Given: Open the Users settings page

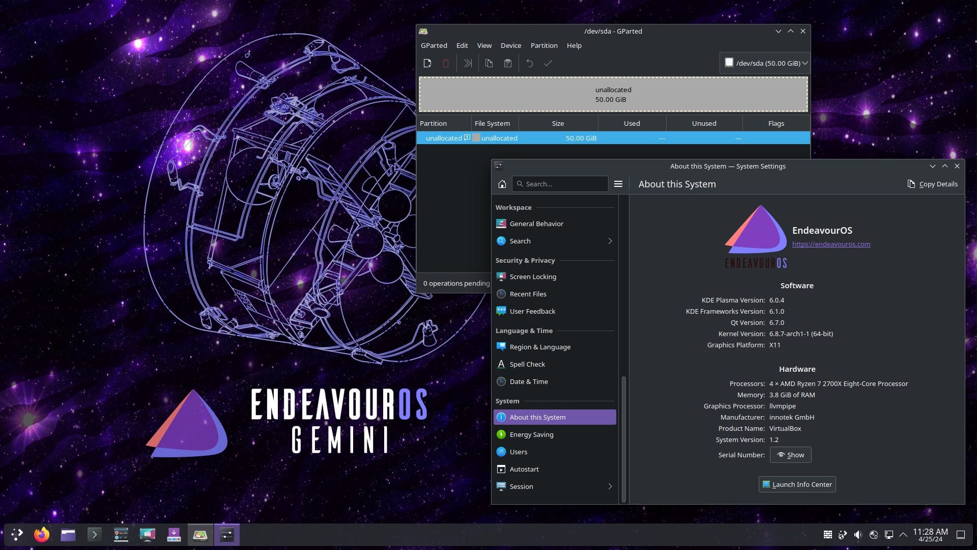Looking at the screenshot, I should coord(518,452).
